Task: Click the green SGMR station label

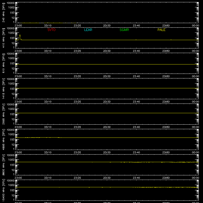Action: click(124, 30)
